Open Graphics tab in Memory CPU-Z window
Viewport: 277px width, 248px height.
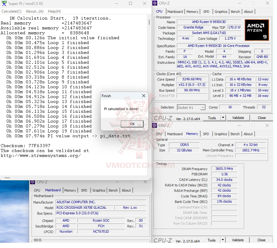click(x=220, y=134)
